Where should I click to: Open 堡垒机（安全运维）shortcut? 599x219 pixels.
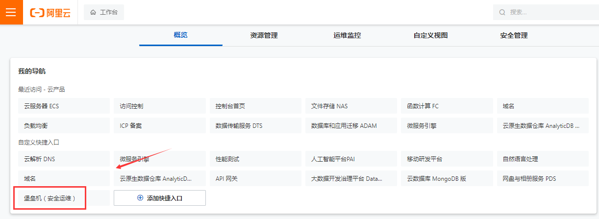click(64, 198)
